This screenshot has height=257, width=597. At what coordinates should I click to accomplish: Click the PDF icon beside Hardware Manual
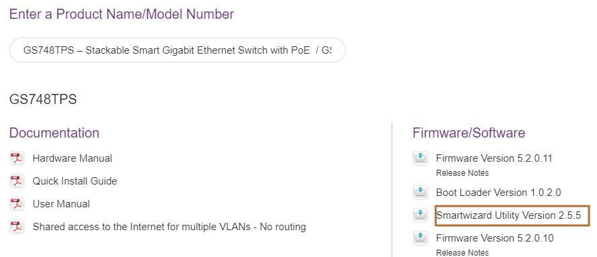pyautogui.click(x=17, y=158)
